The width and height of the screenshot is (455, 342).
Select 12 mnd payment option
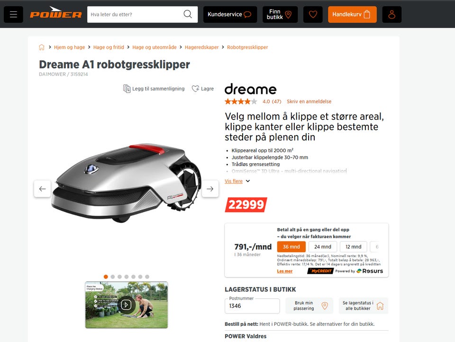click(x=354, y=247)
